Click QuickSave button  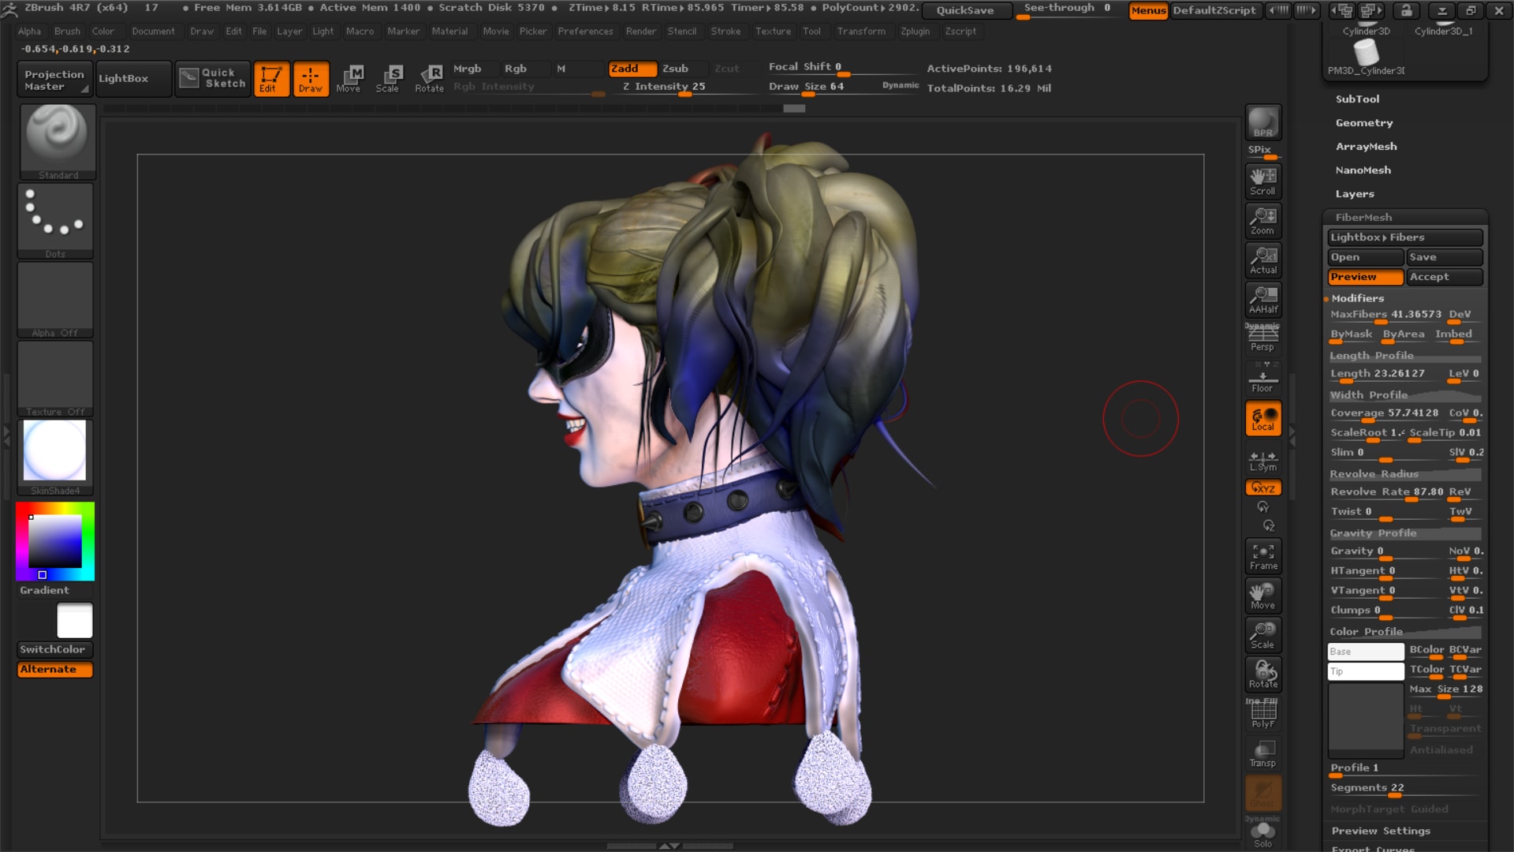click(965, 10)
